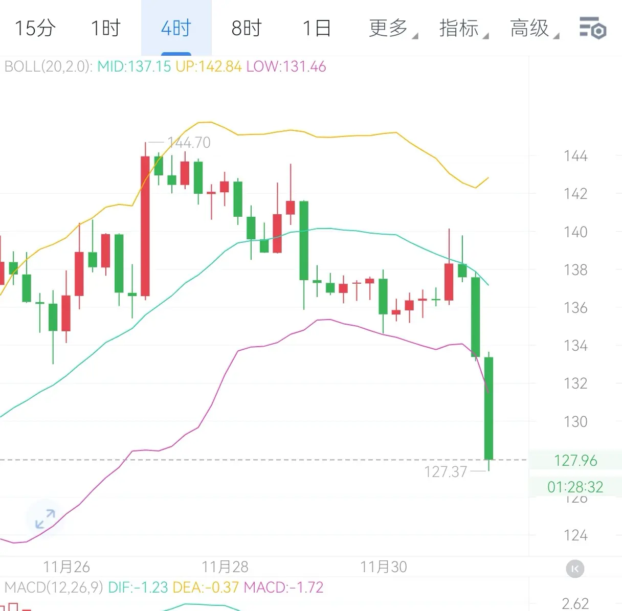Screen dimensions: 622x611
Task: Choose the 1日 timeframe tab
Action: point(317,28)
